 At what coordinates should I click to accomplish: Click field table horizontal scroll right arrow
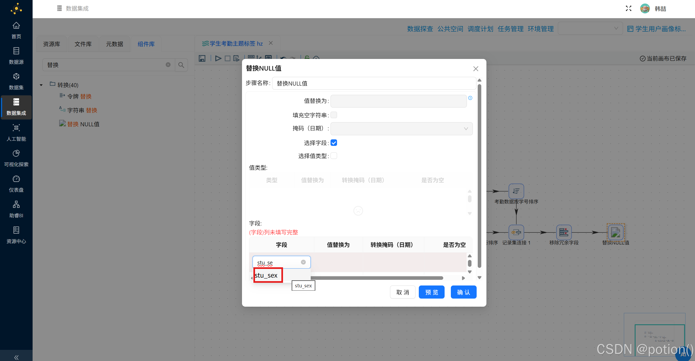463,278
